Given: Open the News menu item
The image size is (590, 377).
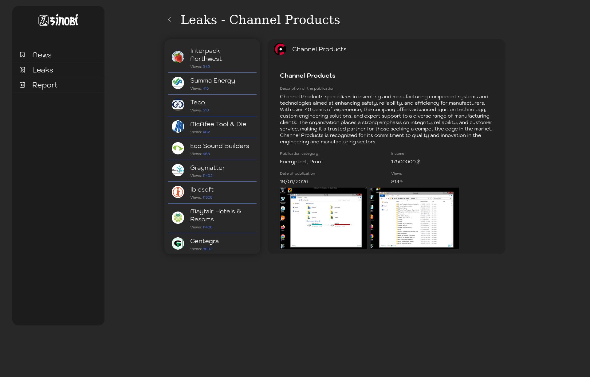Looking at the screenshot, I should click(42, 55).
